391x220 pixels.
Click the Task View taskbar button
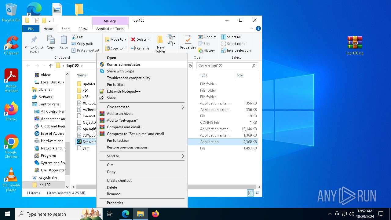[x=110, y=214]
